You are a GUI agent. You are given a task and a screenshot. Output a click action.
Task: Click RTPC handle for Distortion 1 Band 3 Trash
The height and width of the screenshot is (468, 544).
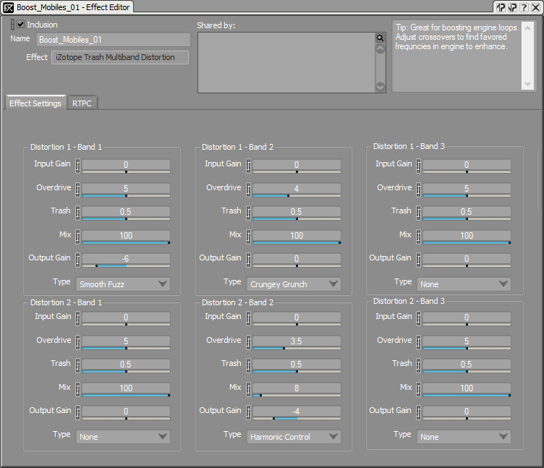pos(419,213)
